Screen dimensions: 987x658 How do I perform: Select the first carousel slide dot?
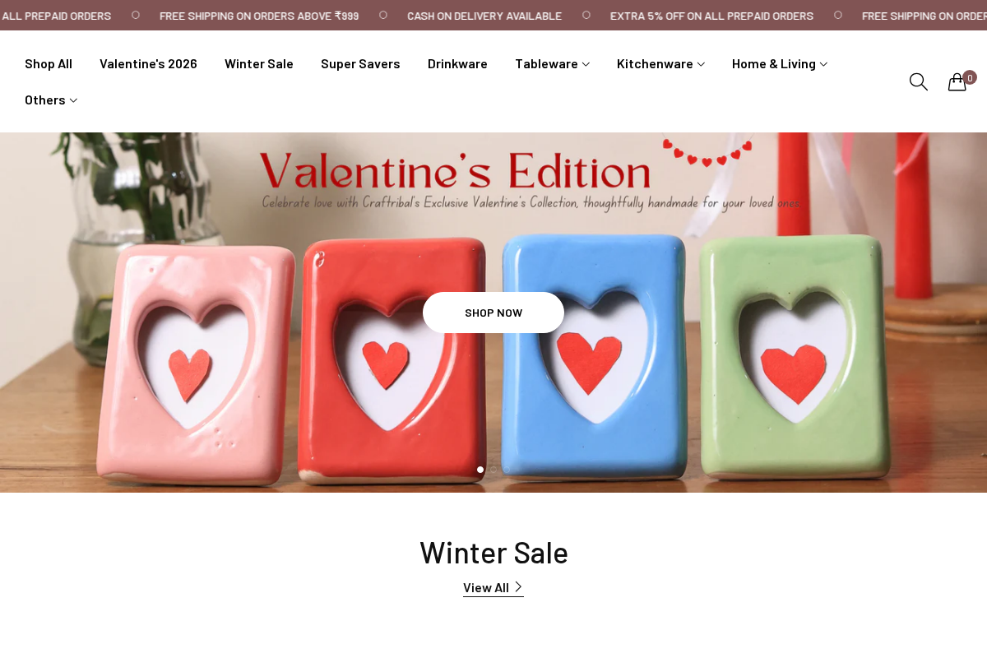point(480,470)
